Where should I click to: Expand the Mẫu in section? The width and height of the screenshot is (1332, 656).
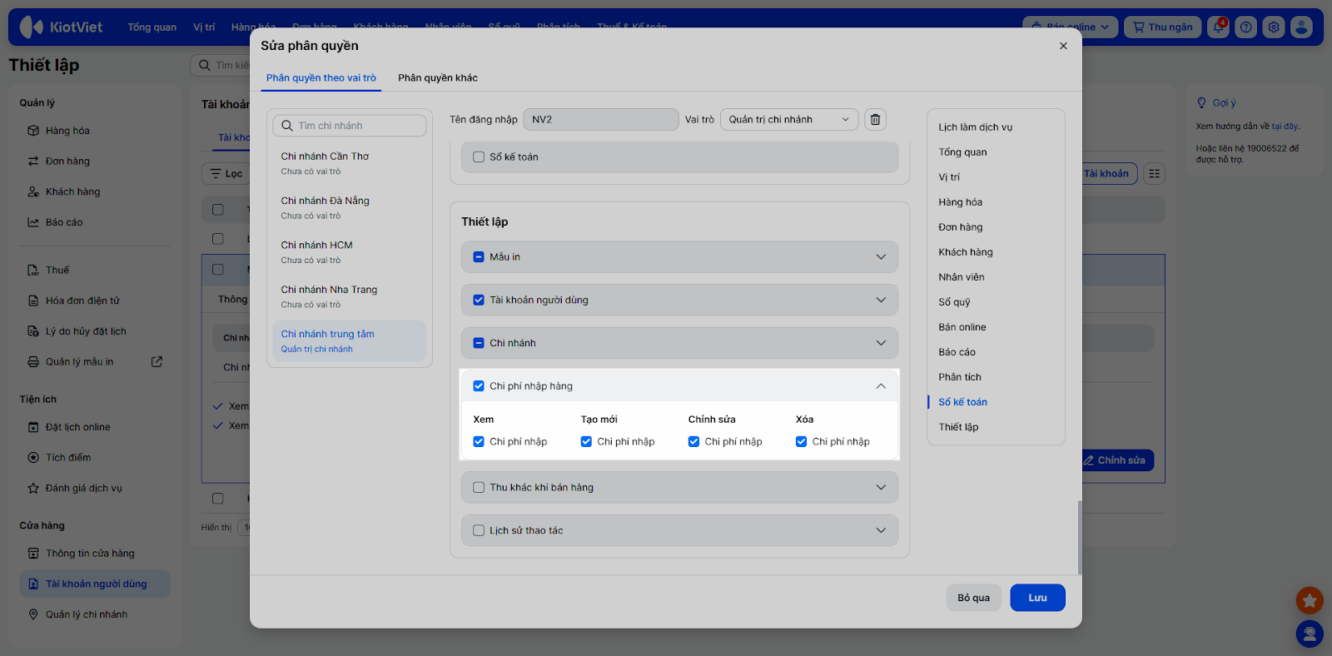pos(881,257)
